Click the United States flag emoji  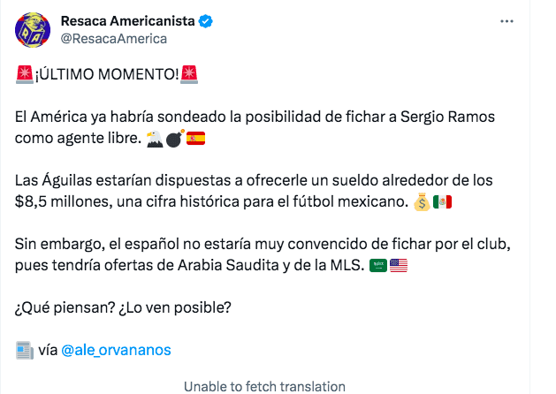(399, 267)
